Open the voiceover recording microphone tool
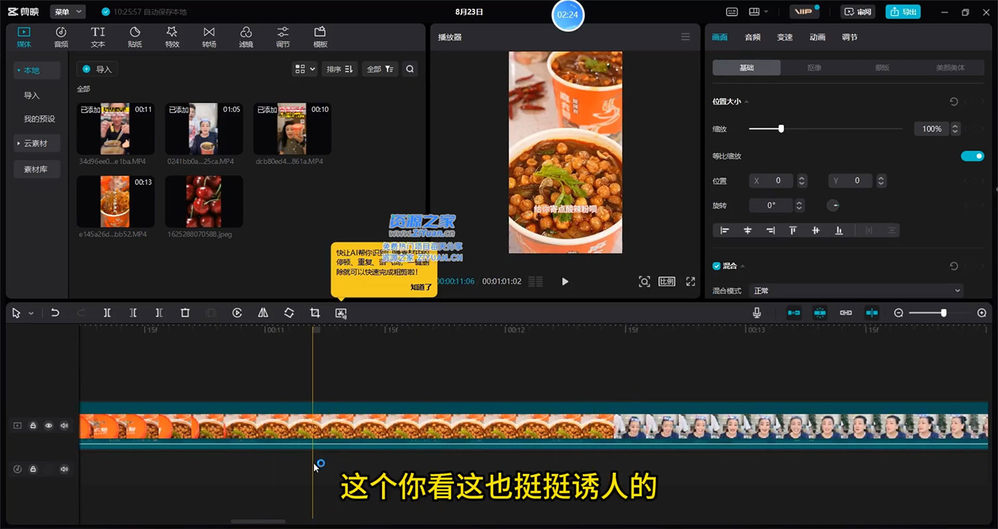The image size is (998, 529). coord(756,312)
